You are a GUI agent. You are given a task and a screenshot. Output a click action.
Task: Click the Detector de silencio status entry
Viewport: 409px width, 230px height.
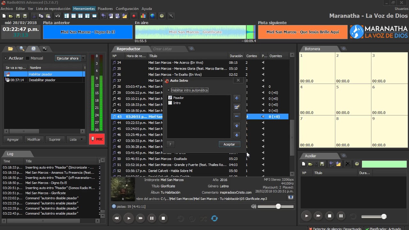tap(336, 228)
